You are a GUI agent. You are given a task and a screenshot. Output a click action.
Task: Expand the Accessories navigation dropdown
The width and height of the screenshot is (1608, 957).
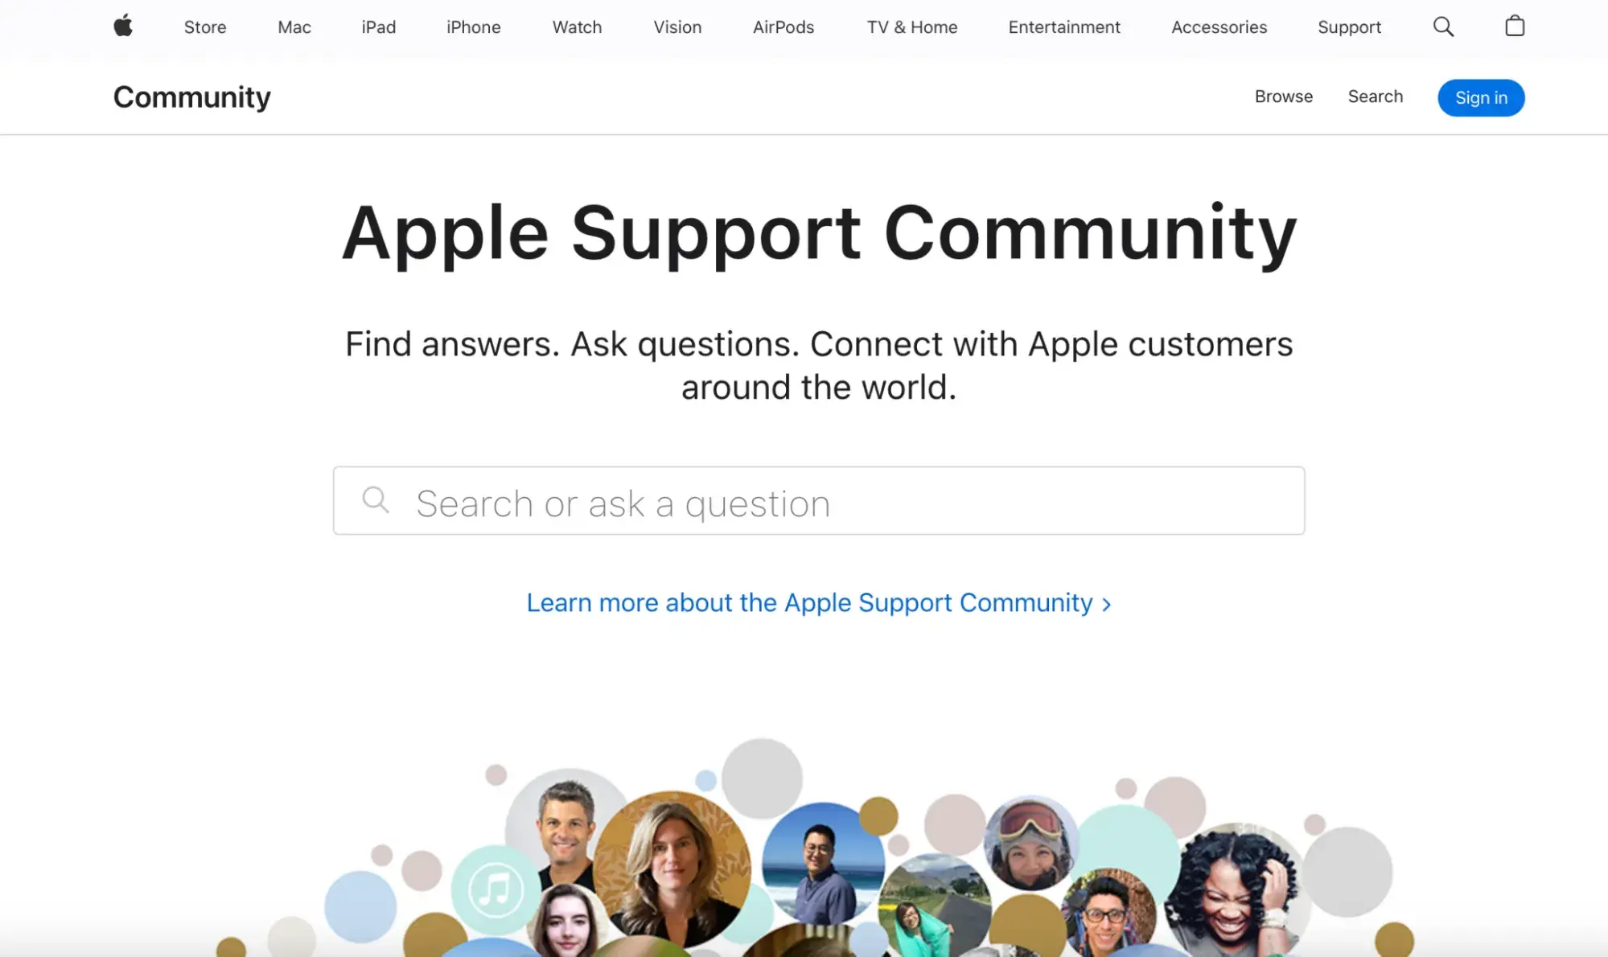click(x=1219, y=27)
